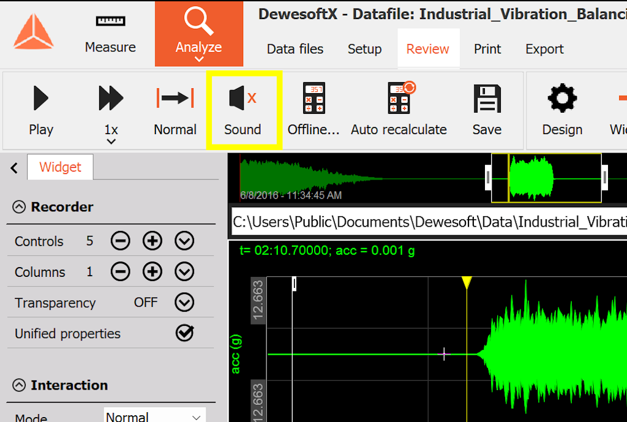Viewport: 627px width, 422px height.
Task: Click the upper 12.663 axis scale value
Action: [258, 301]
